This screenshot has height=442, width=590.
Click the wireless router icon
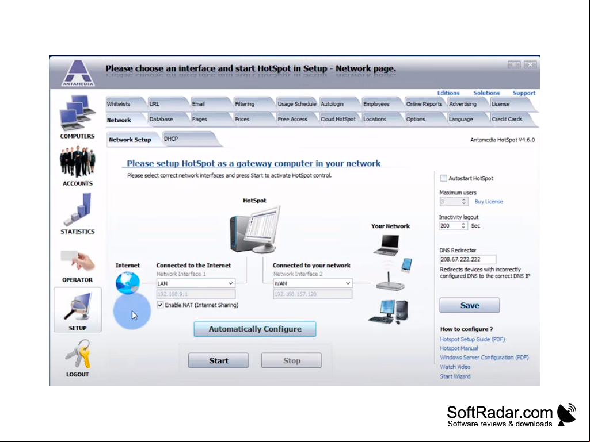pos(390,281)
